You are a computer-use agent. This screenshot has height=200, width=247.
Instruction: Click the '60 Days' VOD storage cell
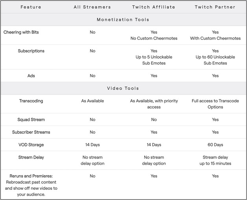tap(215, 144)
